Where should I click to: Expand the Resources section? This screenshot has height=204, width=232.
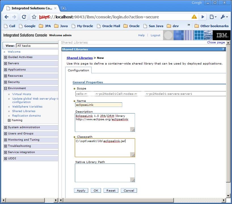pos(5,76)
